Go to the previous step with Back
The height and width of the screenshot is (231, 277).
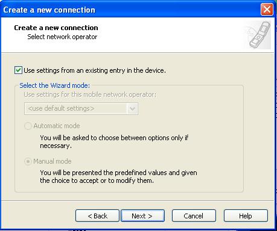(x=97, y=216)
